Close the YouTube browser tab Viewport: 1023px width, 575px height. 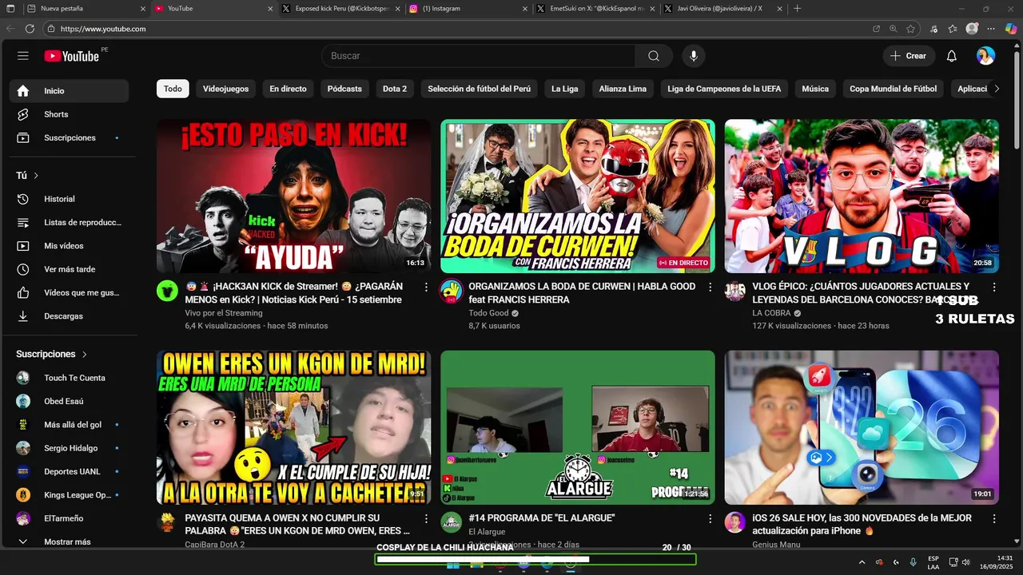(x=270, y=9)
